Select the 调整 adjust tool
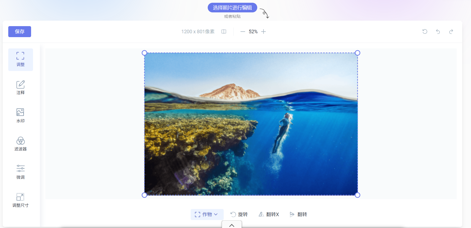The image size is (471, 228). click(21, 60)
